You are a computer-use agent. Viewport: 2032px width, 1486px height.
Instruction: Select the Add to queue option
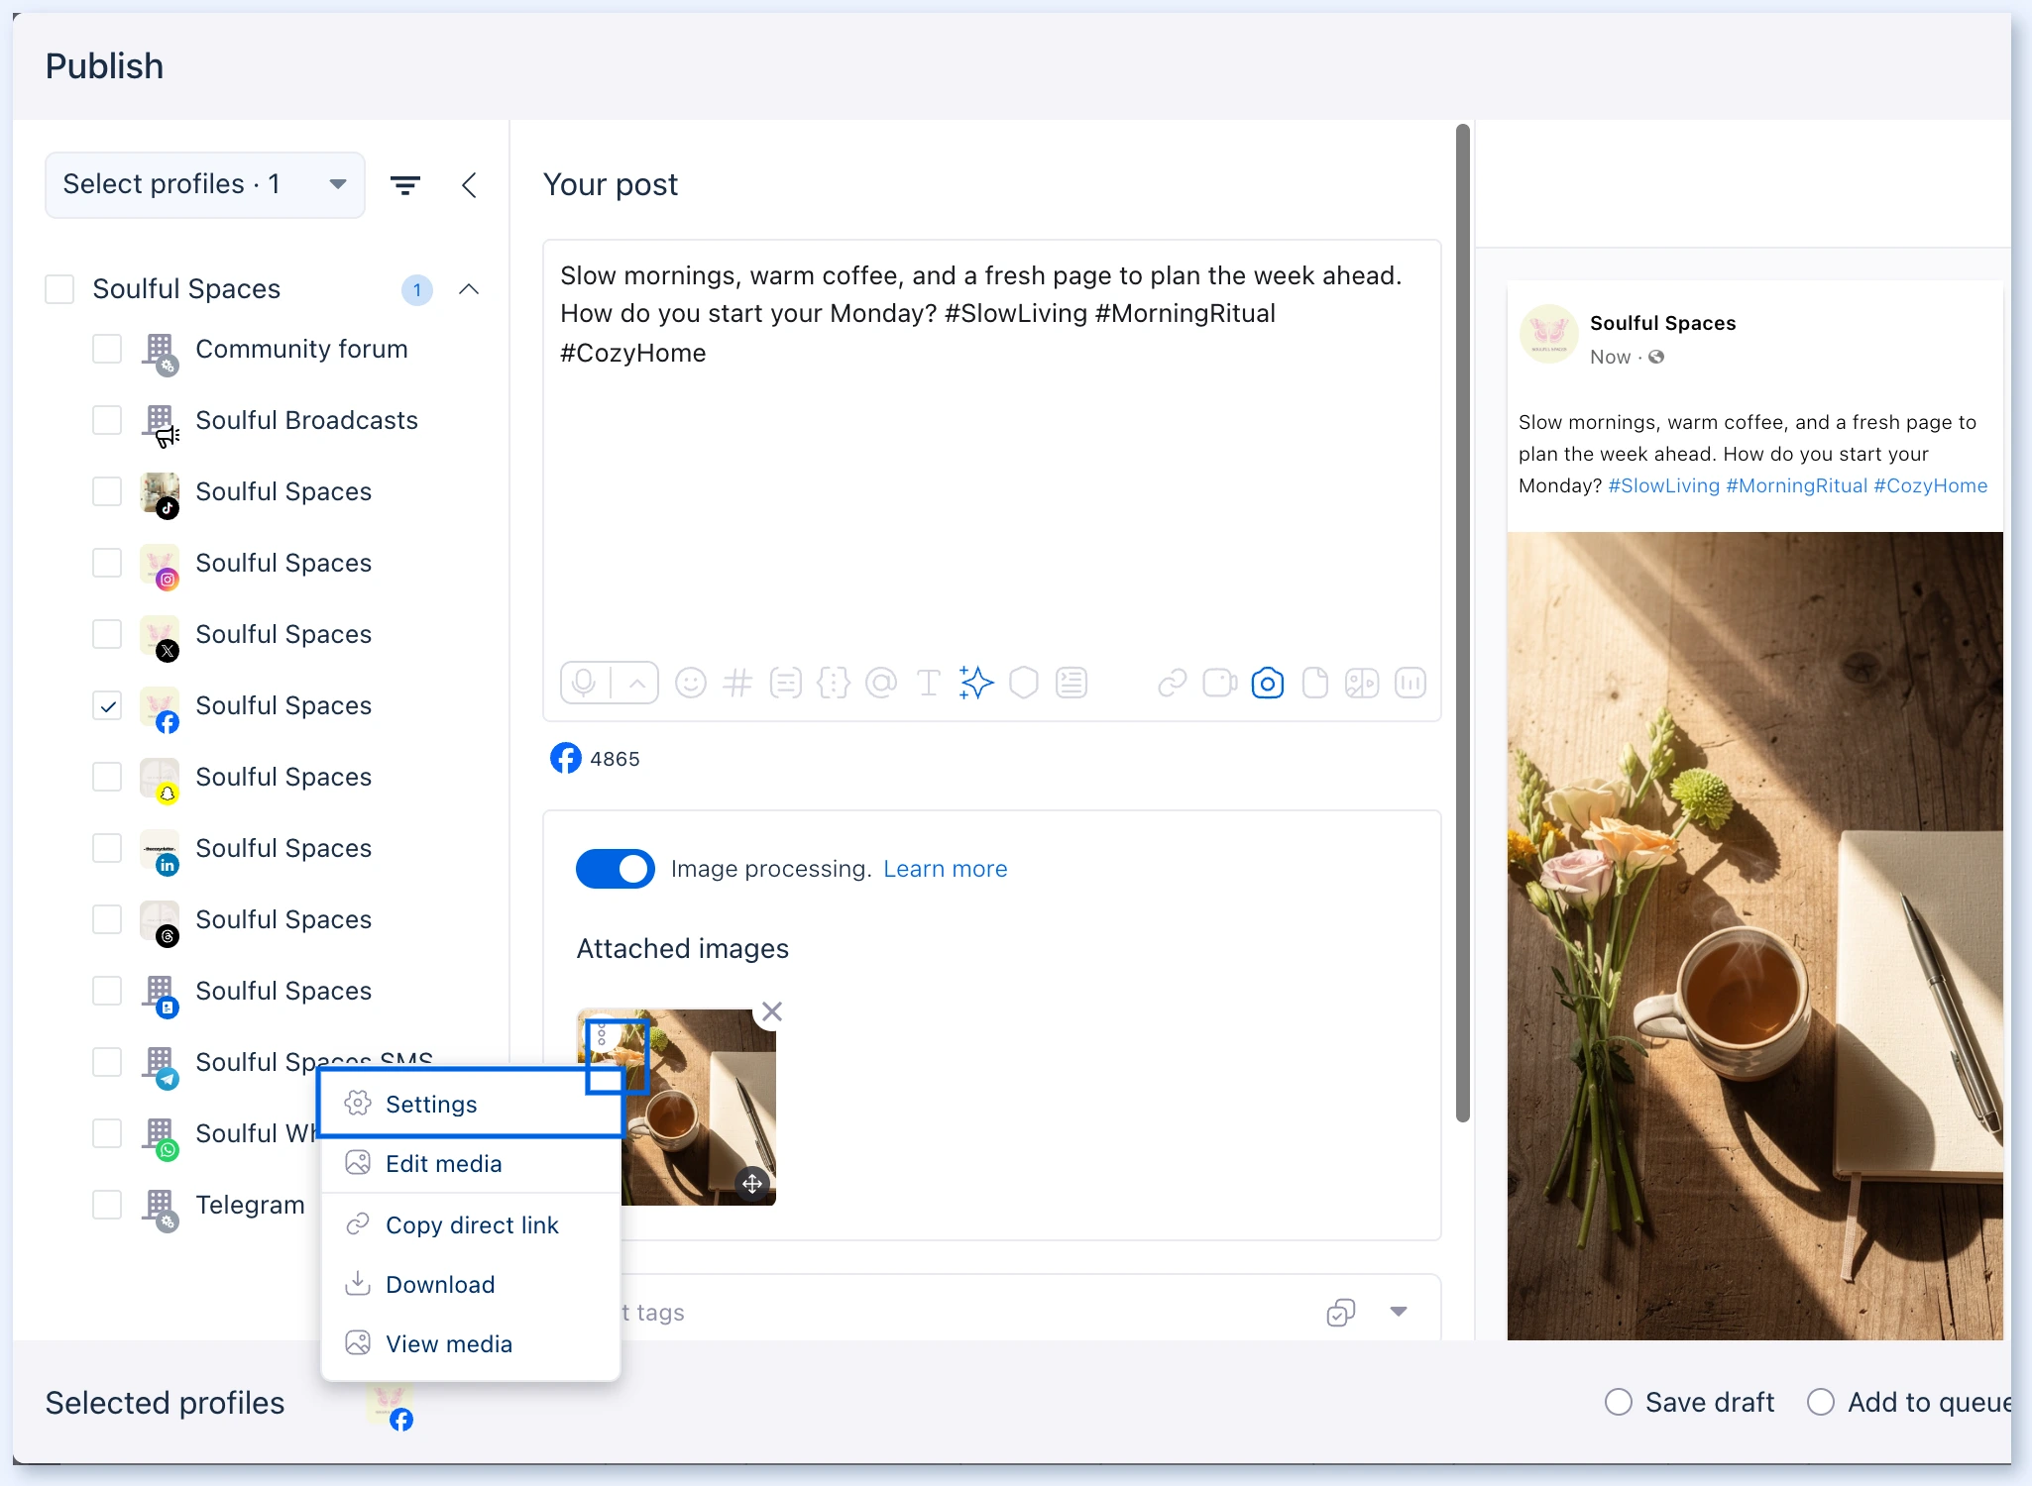(1820, 1402)
